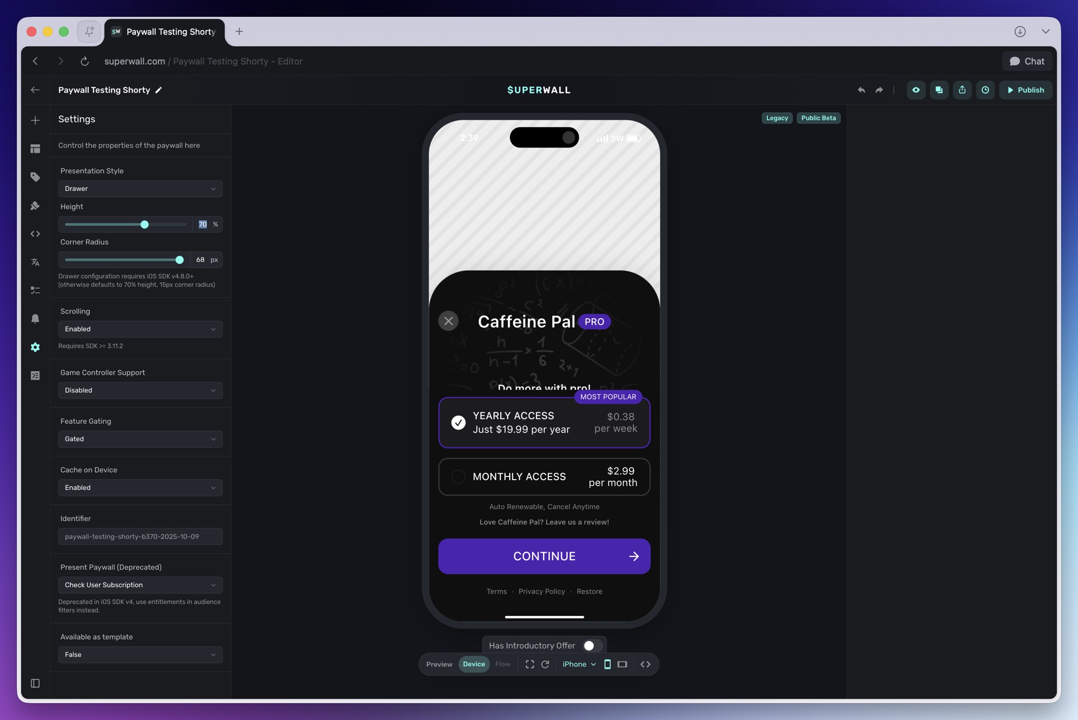Click the Identifier text field
This screenshot has width=1078, height=720.
[x=140, y=536]
